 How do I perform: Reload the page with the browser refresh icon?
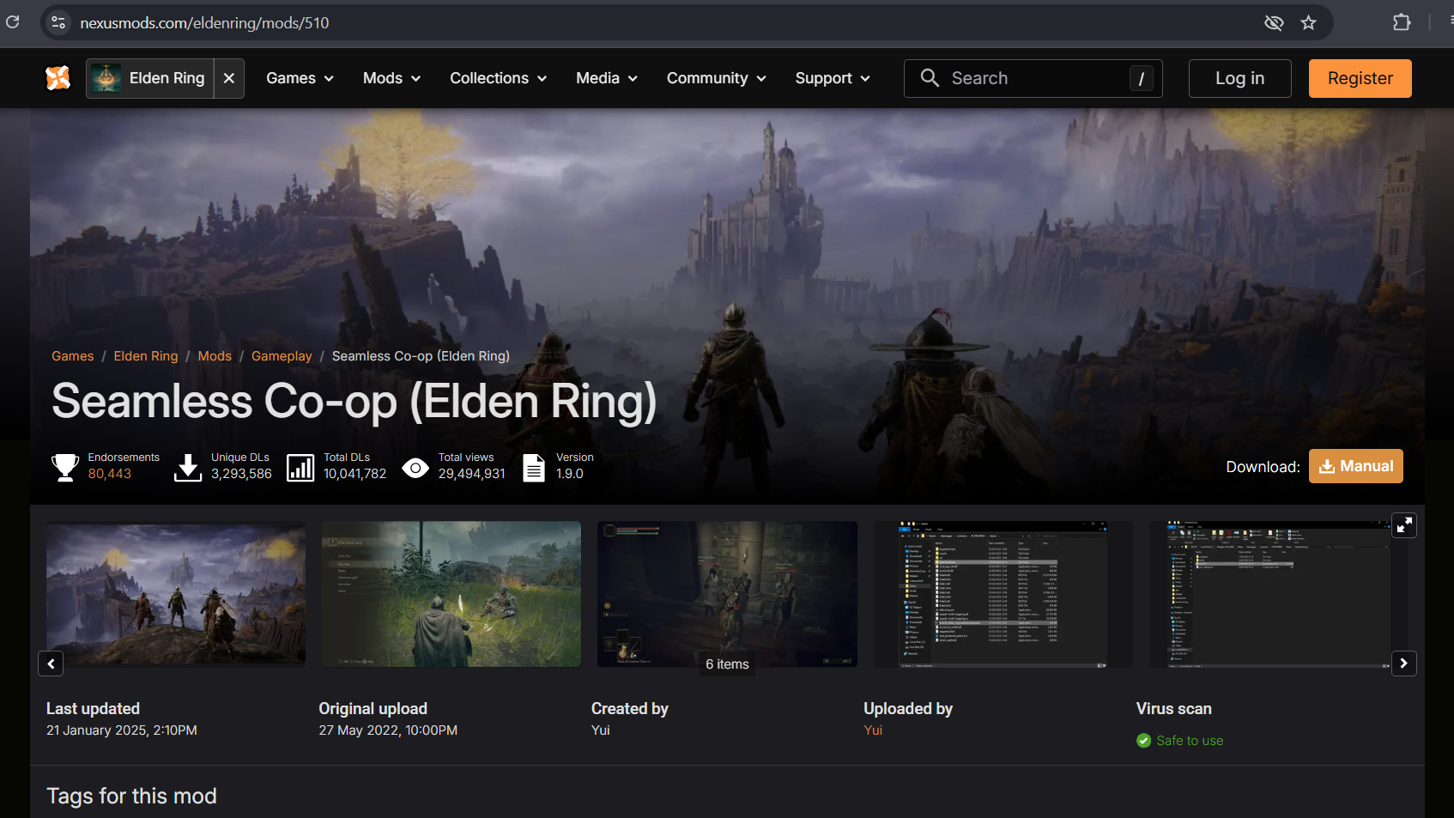(x=12, y=22)
